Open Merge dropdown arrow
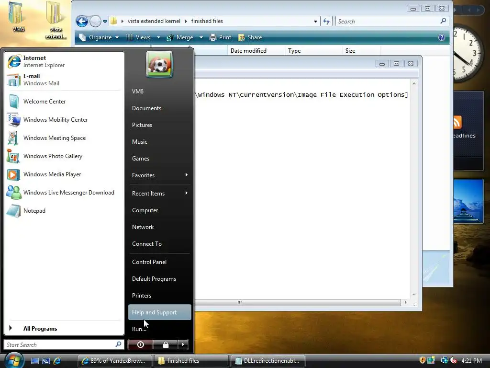 click(201, 37)
